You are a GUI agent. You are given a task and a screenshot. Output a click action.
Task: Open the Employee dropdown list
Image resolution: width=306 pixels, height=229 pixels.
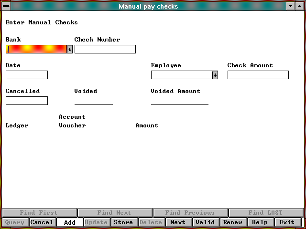point(215,75)
